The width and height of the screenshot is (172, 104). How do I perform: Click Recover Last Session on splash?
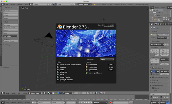pos(95,73)
